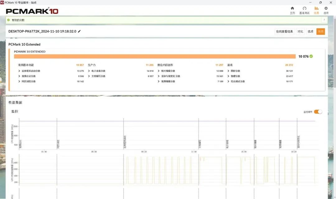Click the 选项 button beside 对比

tap(310, 31)
